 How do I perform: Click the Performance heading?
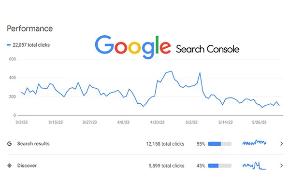pyautogui.click(x=30, y=28)
